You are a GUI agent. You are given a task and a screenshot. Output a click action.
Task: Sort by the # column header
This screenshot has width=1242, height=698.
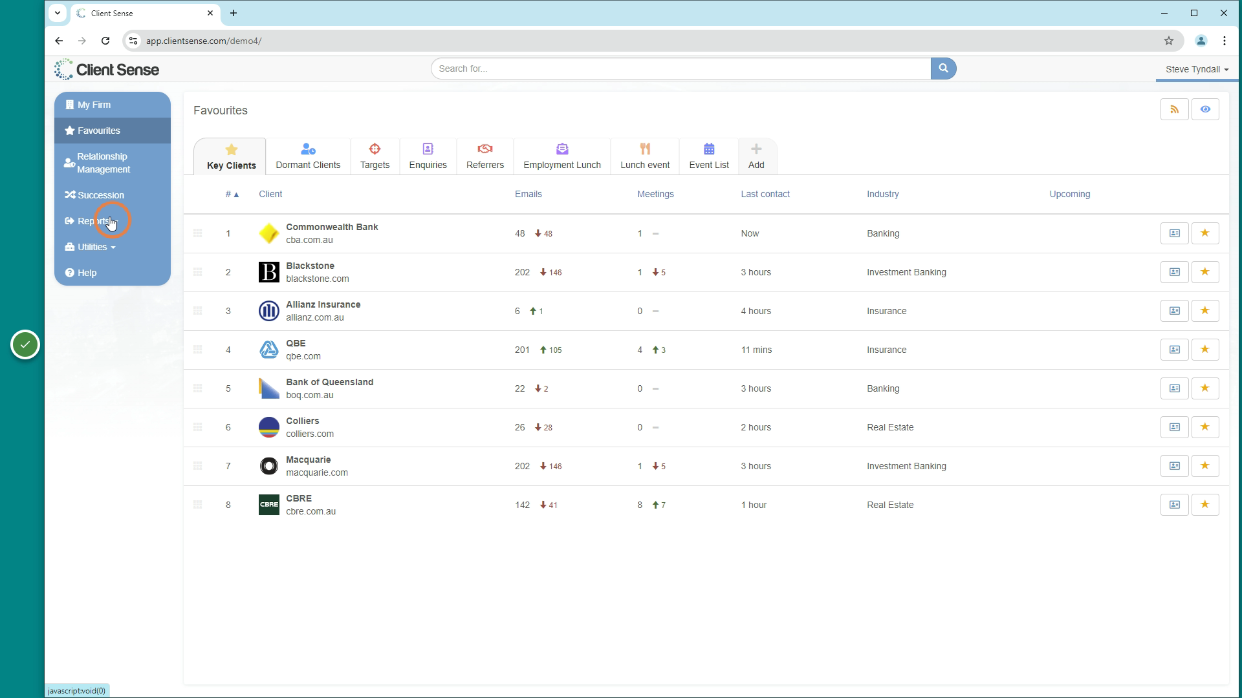232,194
